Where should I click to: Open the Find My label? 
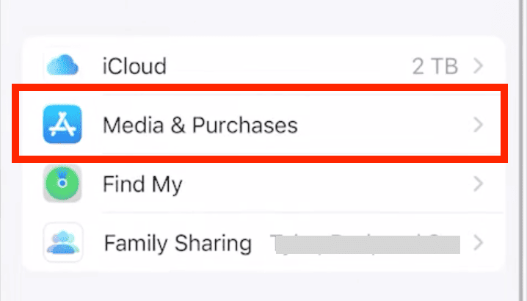[142, 184]
